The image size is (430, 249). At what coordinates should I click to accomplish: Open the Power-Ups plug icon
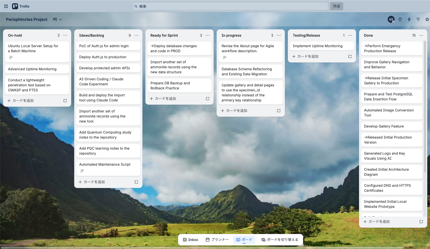tap(400, 19)
